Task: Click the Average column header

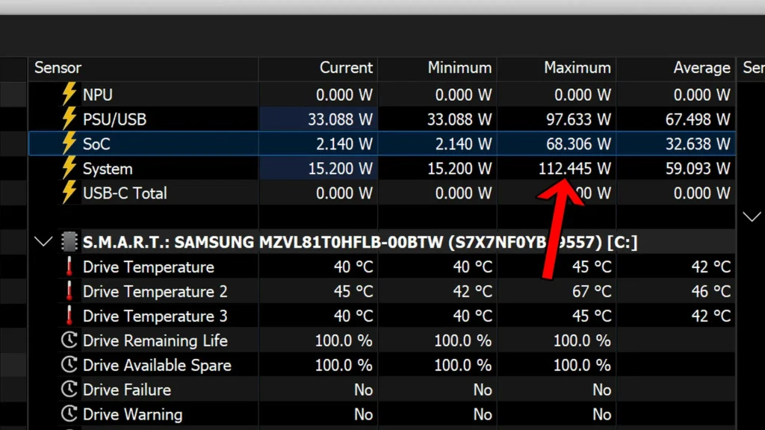Action: click(675, 68)
